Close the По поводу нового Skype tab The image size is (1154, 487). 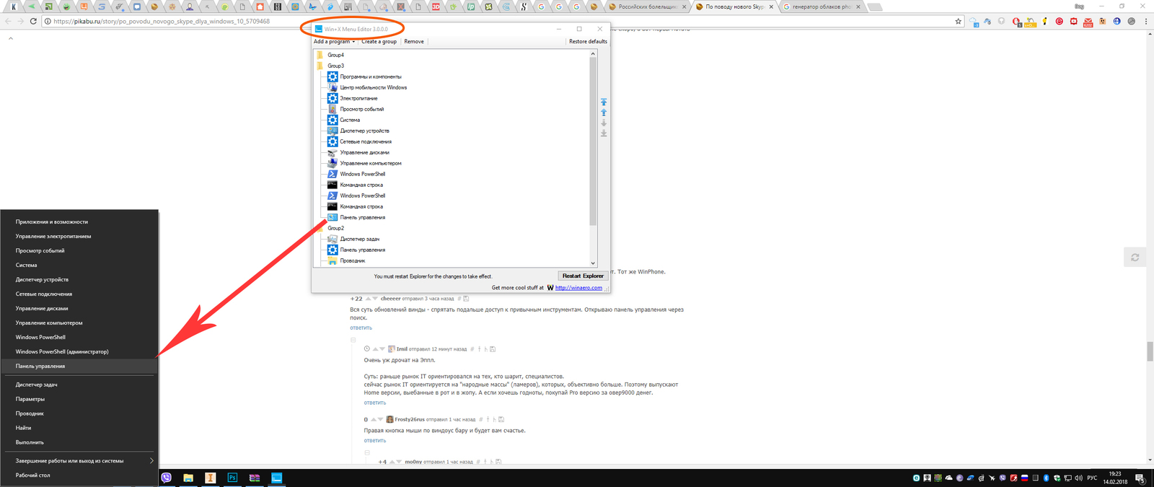(771, 6)
